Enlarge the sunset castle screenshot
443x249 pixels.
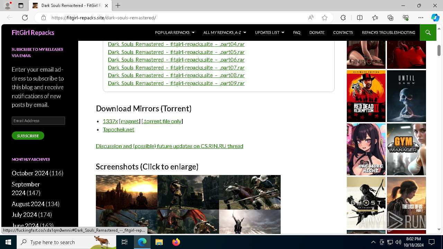(x=127, y=192)
